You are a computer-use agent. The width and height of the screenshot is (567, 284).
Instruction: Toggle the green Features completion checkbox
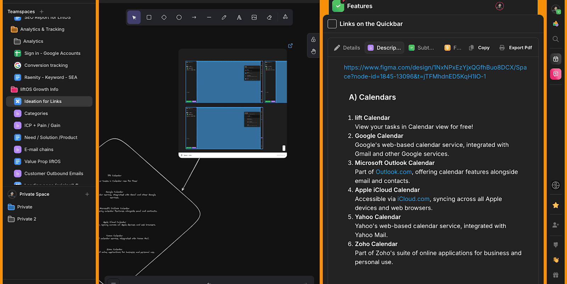pos(338,6)
